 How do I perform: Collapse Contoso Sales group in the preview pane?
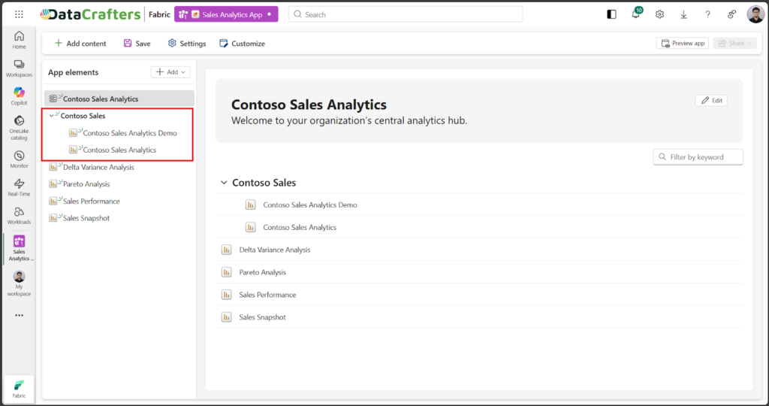[223, 183]
